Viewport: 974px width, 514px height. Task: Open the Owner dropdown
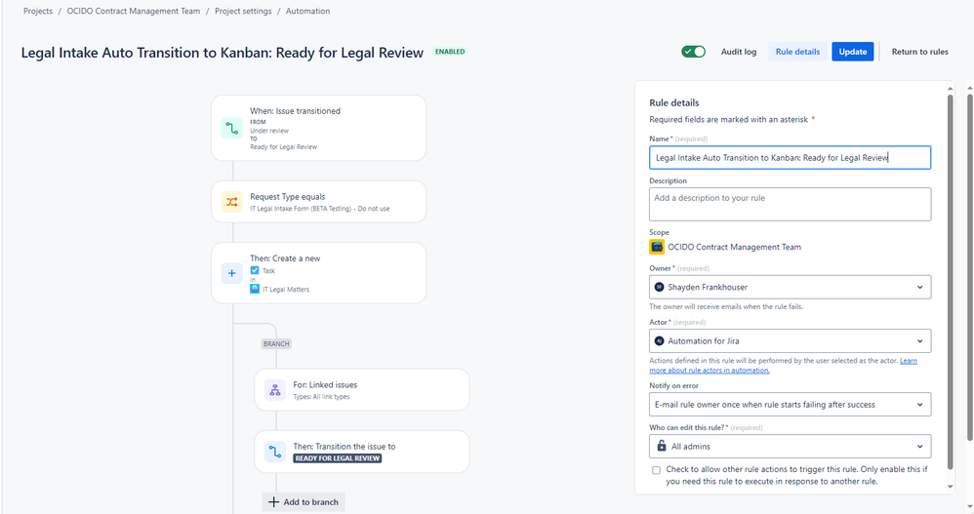(791, 287)
